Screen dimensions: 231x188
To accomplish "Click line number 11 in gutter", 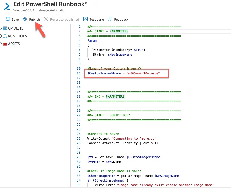I will [x=79, y=73].
